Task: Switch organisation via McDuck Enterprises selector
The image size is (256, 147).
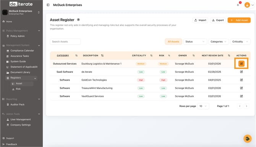Action: (21, 12)
